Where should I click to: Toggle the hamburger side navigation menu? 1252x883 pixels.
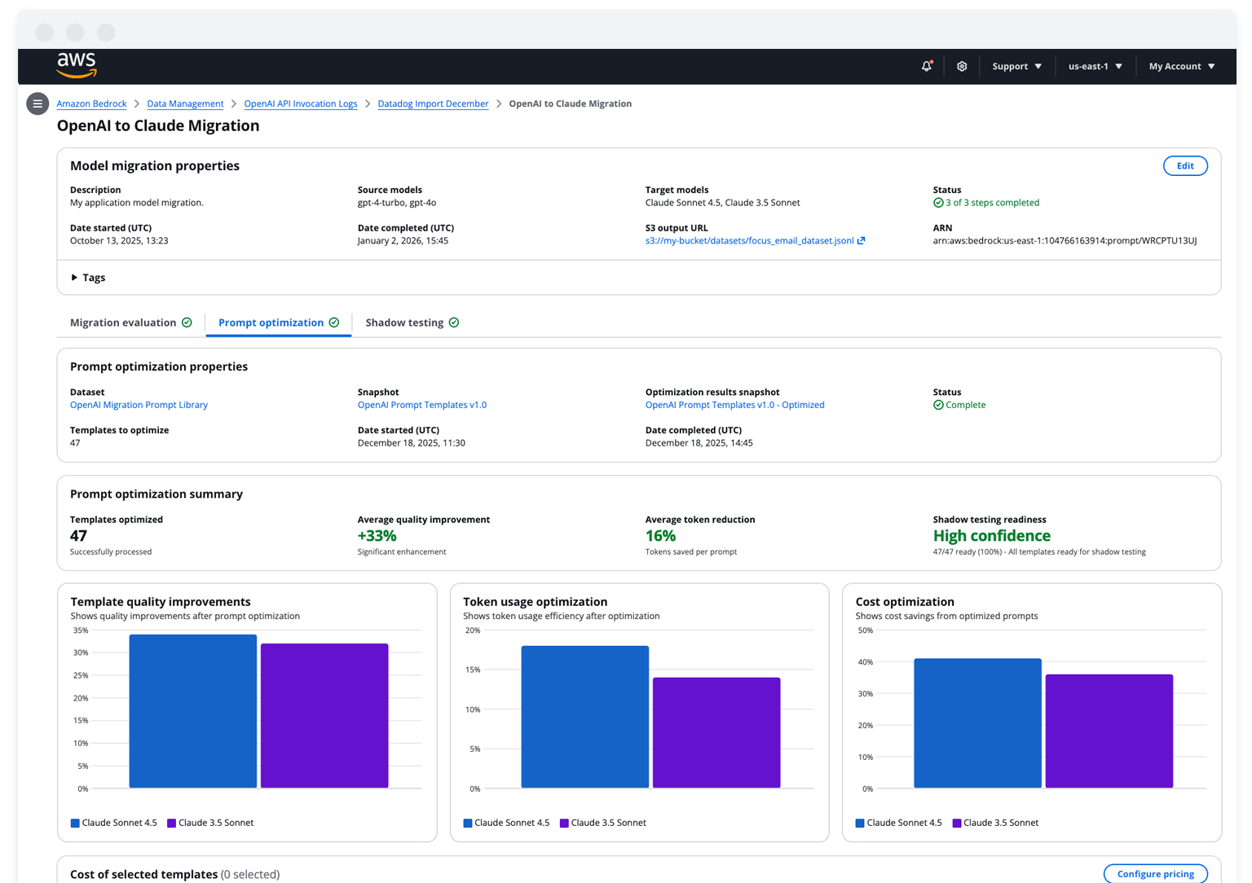(x=37, y=103)
